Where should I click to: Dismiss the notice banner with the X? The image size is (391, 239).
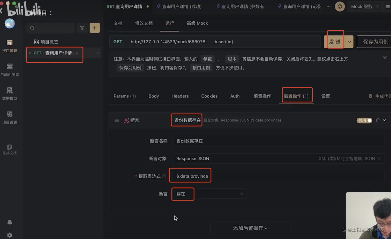click(x=385, y=58)
